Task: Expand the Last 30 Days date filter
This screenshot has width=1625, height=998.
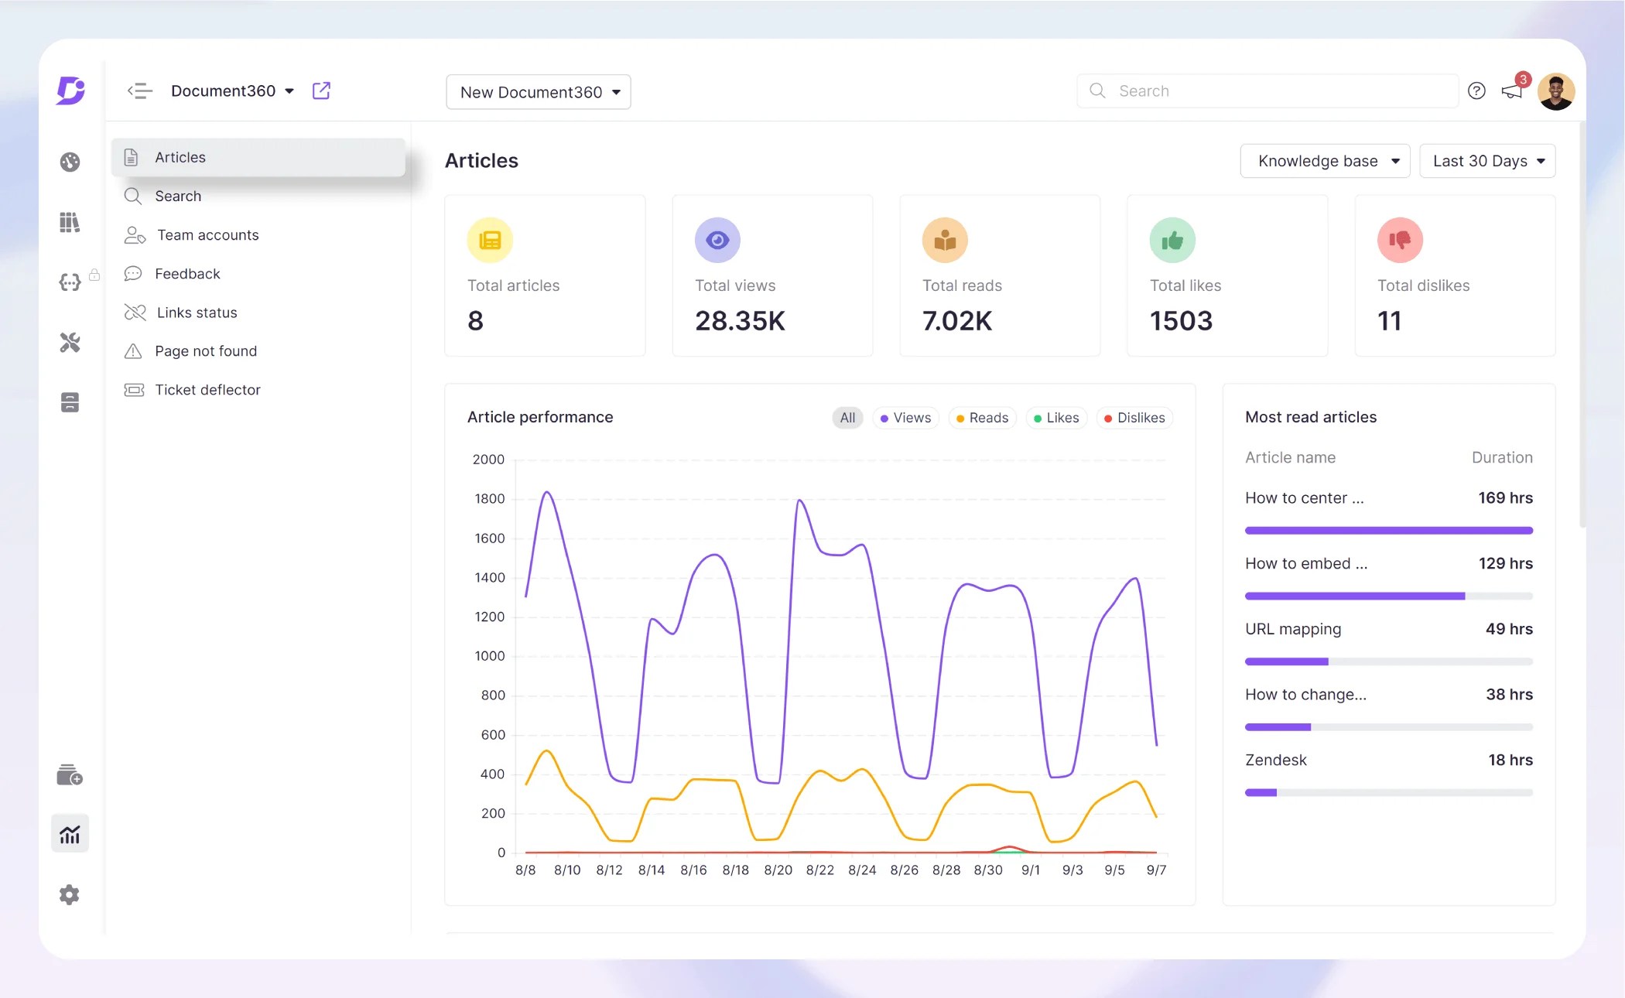Action: coord(1486,161)
